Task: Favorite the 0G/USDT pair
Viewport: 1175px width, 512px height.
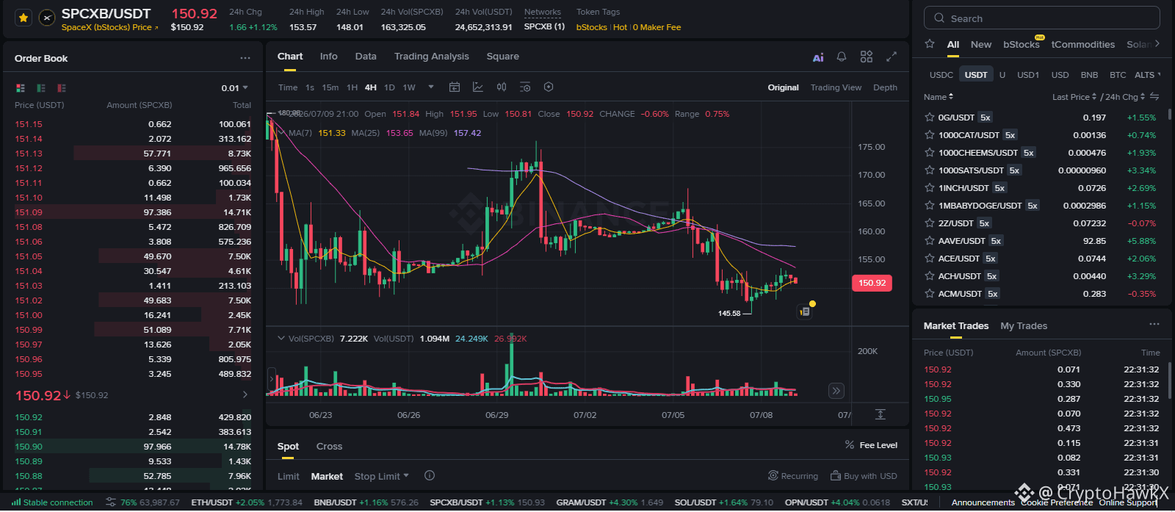Action: (930, 117)
